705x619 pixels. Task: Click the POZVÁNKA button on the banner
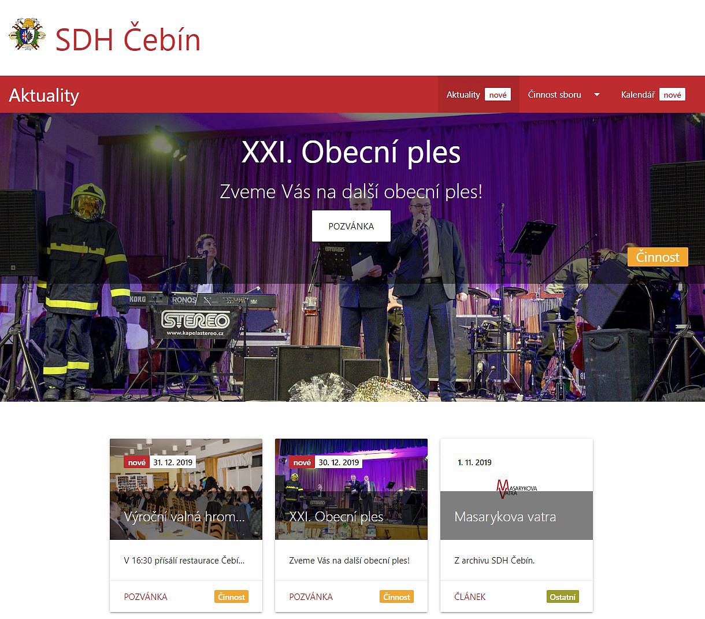tap(351, 226)
